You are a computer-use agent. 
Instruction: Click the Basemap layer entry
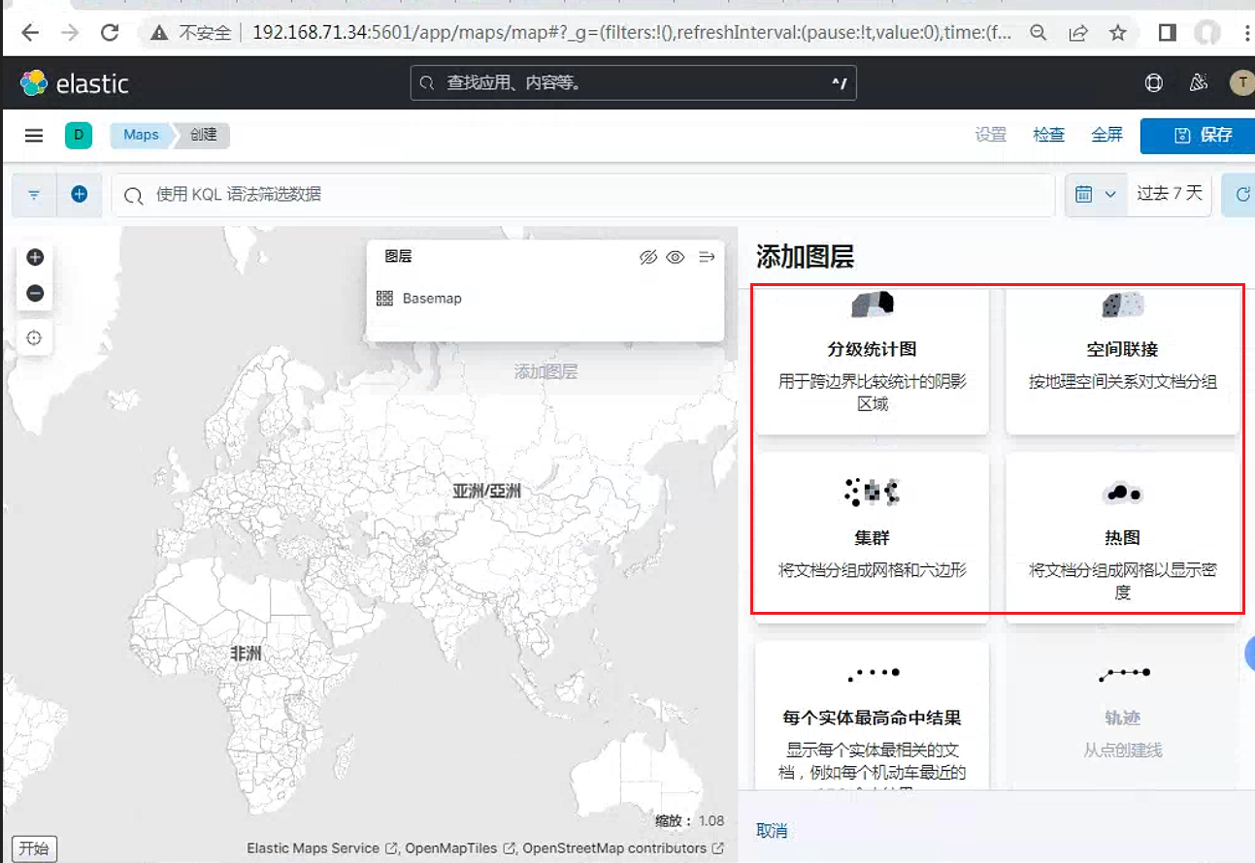432,299
